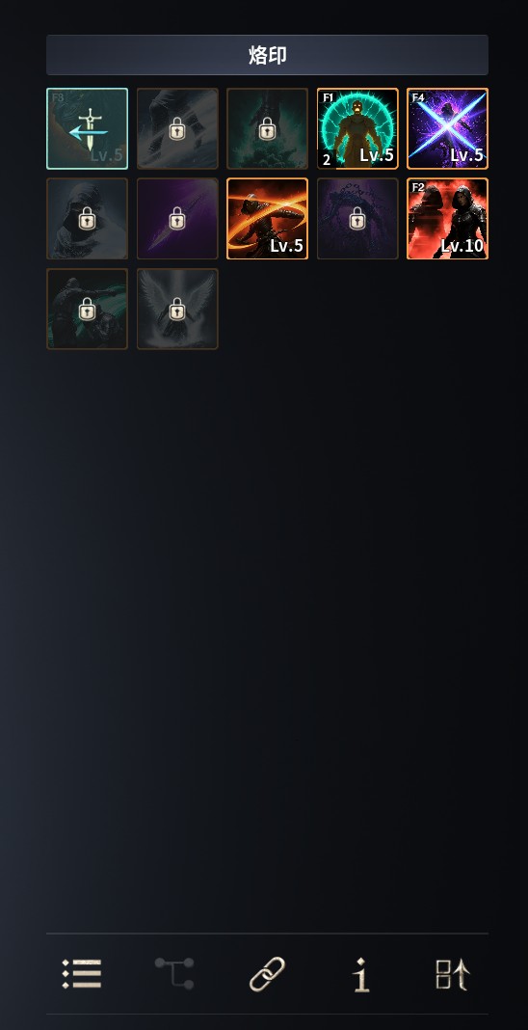The width and height of the screenshot is (528, 1030).
Task: Click the Lv.10 label on red skill
Action: click(462, 246)
